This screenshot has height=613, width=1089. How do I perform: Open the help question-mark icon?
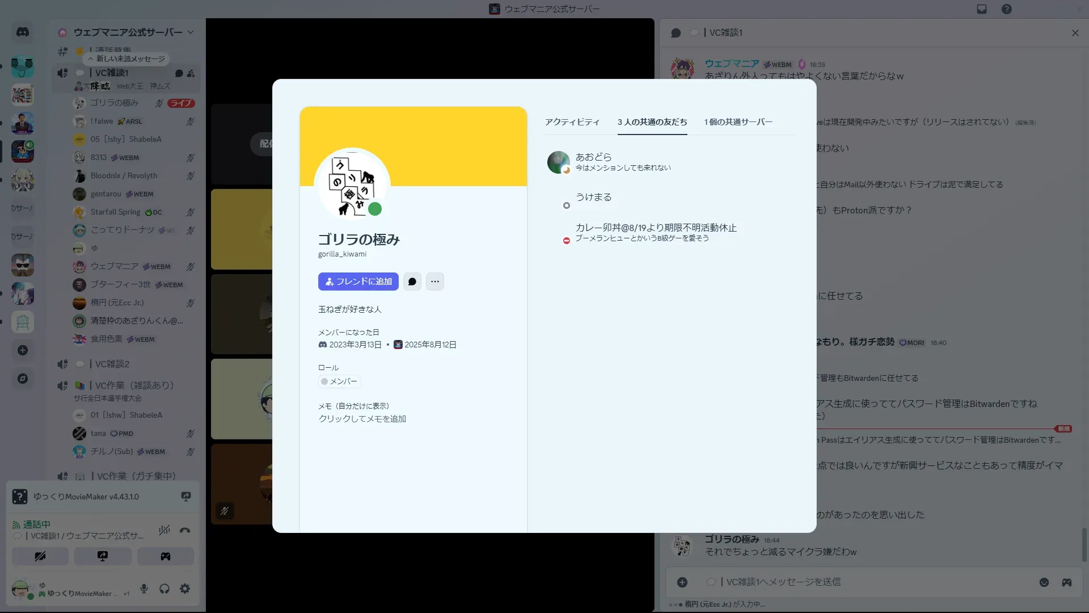tap(1007, 9)
